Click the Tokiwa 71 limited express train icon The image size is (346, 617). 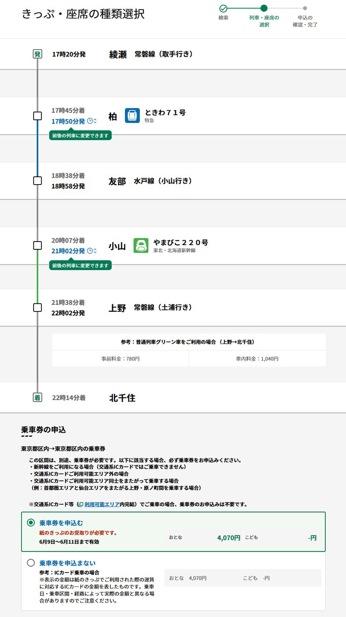pyautogui.click(x=132, y=115)
